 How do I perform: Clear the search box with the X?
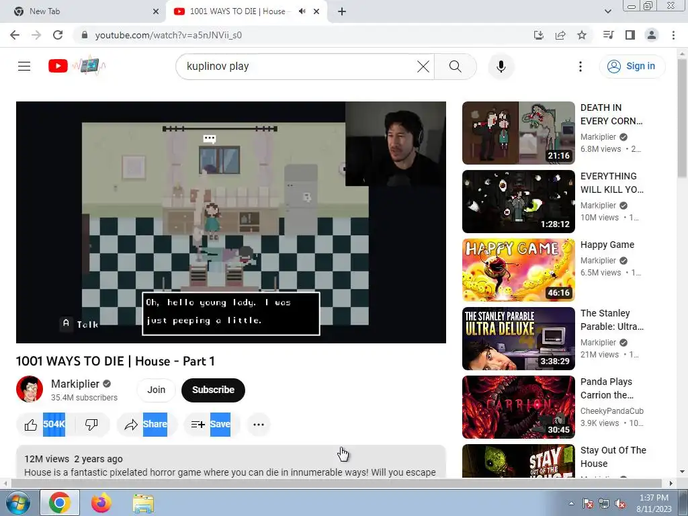tap(423, 67)
